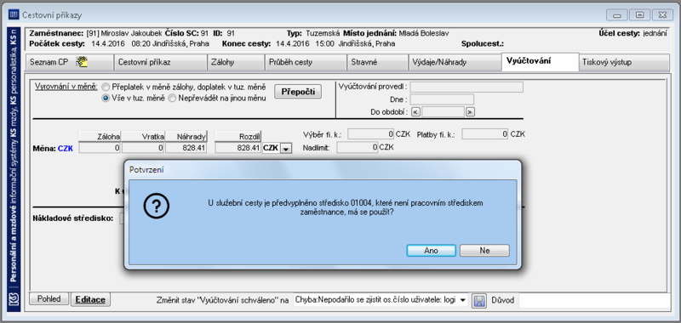The image size is (681, 323).
Task: Click the blue CZK currency label
Action: [x=66, y=149]
